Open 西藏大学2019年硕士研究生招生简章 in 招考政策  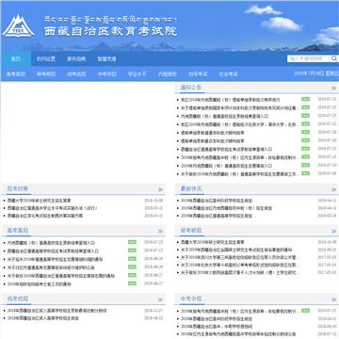[39, 201]
